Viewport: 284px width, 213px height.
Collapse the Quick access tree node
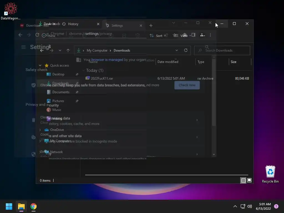click(x=40, y=65)
